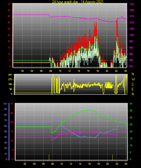The image size is (141, 168).
Task: Click the '18' hour label under bottom graph
Action: coord(99,164)
